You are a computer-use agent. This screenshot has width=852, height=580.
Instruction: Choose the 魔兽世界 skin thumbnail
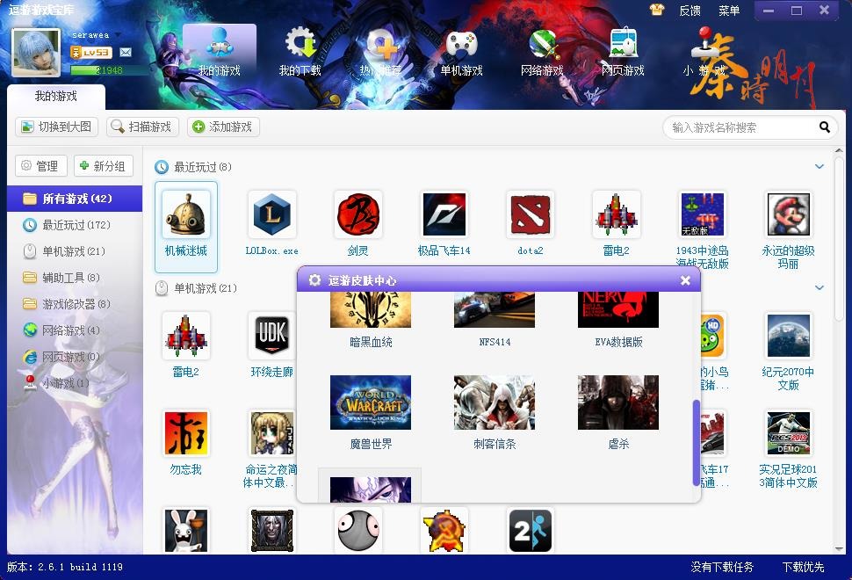click(371, 402)
